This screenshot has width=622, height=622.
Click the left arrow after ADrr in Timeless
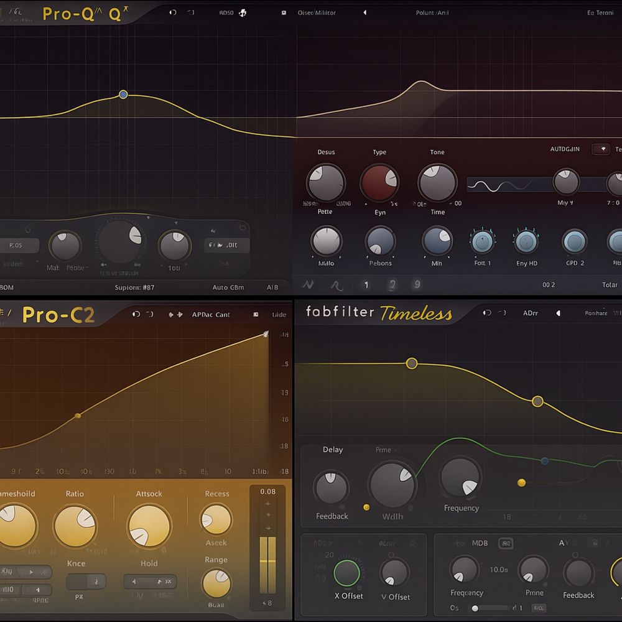558,313
